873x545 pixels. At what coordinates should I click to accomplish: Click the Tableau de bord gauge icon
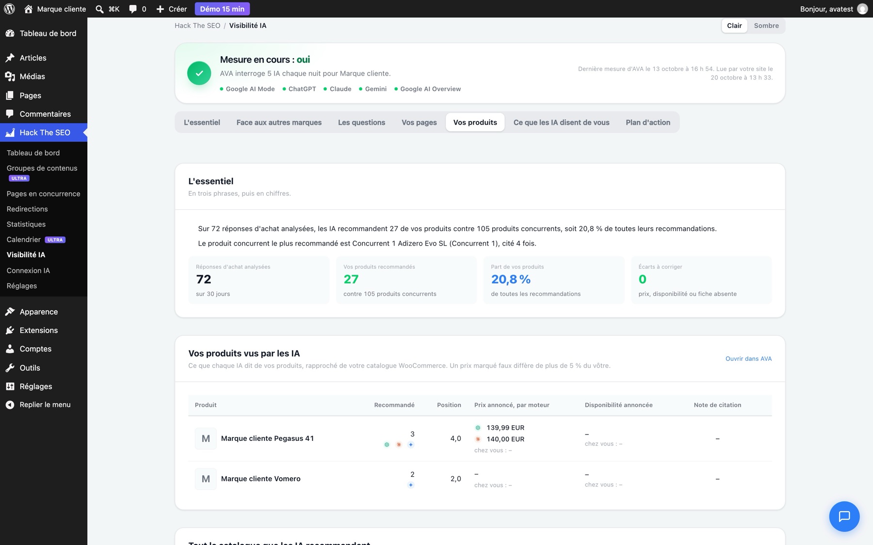[10, 33]
